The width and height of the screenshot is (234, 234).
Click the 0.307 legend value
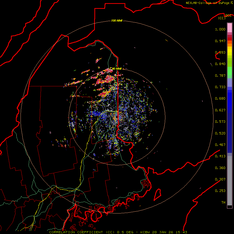click(x=220, y=179)
